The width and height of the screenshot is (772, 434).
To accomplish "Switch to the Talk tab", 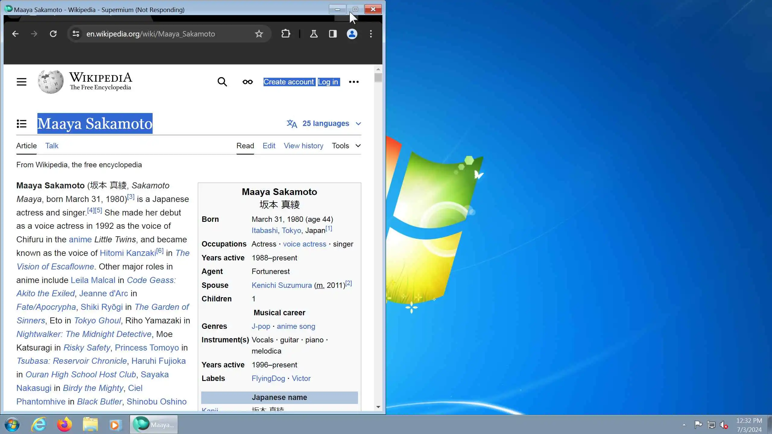I will 52,146.
